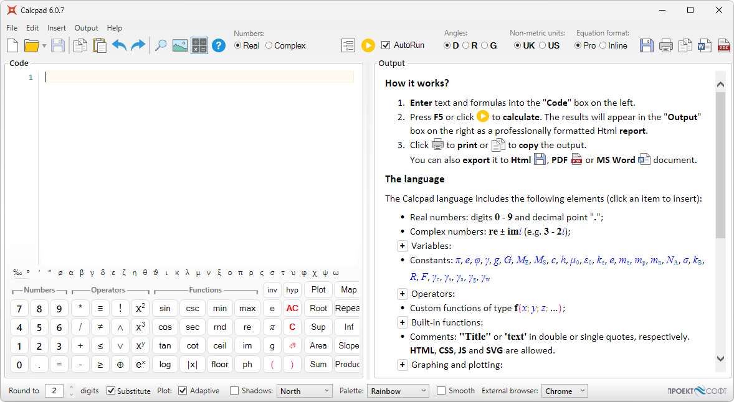Save the file with the floppy disk icon
734x402 pixels.
58,45
